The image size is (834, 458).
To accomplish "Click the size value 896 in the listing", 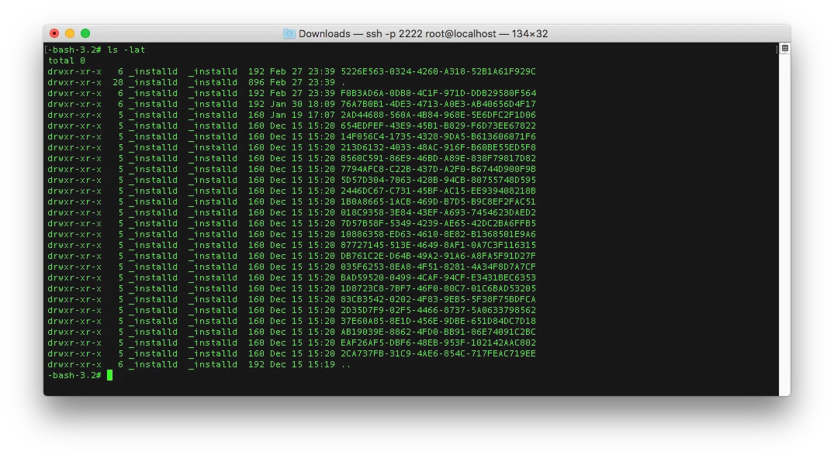I will pyautogui.click(x=256, y=82).
